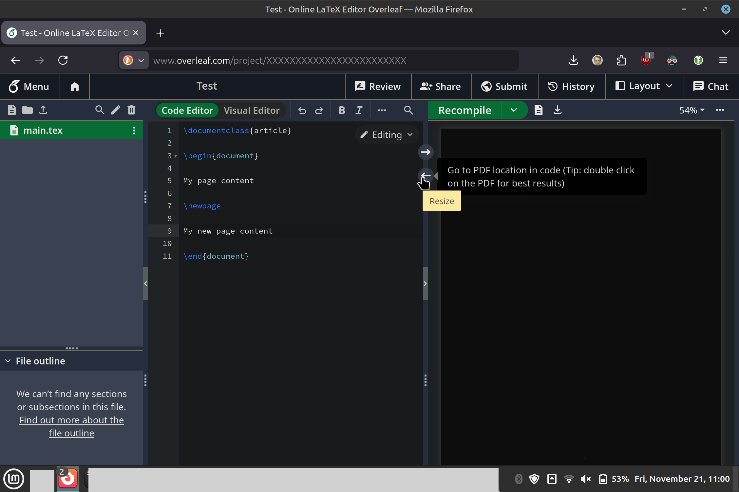
Task: Open the Overleaf Menu
Action: pyautogui.click(x=29, y=86)
